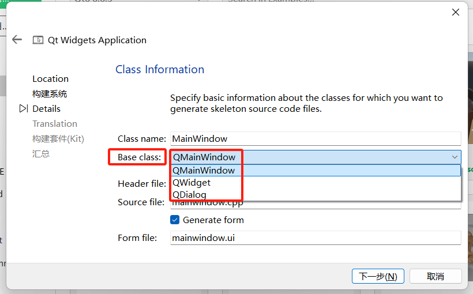This screenshot has height=294, width=473.
Task: Select QMainWindow from the dropdown list
Action: click(316, 171)
